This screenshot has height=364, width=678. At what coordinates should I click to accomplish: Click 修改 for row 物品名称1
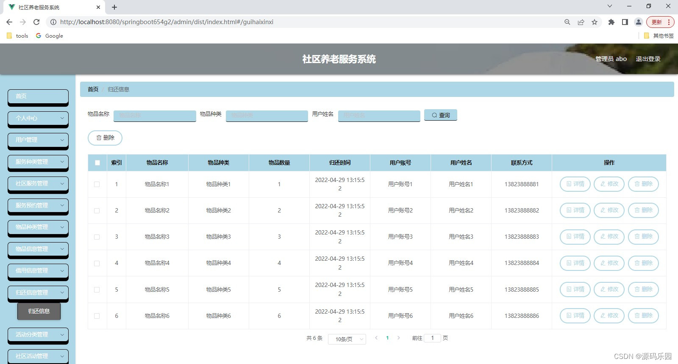609,184
